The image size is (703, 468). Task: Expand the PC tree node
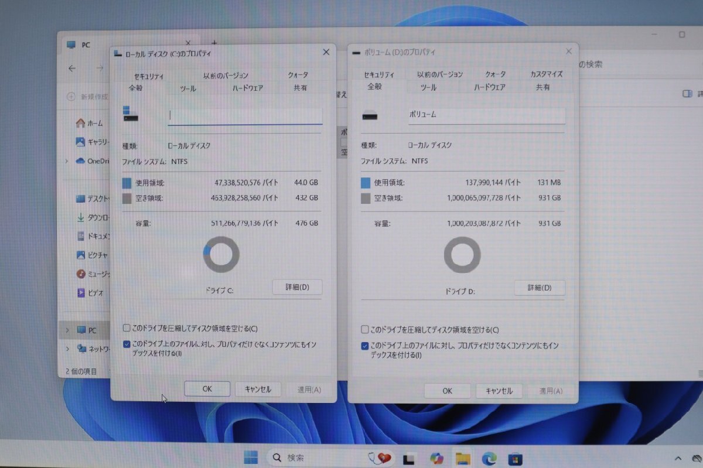67,330
